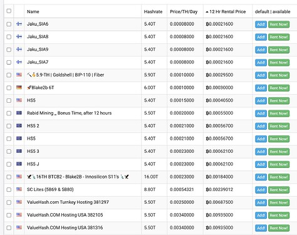This screenshot has width=297, height=235.
Task: Click the German flag icon next to Blake2b 6T
Action: 19,88
